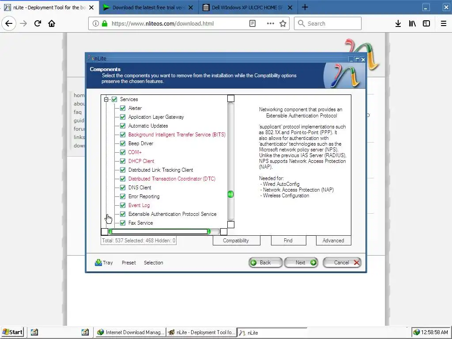Click the Back button in nLite
Viewport: 452px width, 339px height.
click(265, 263)
